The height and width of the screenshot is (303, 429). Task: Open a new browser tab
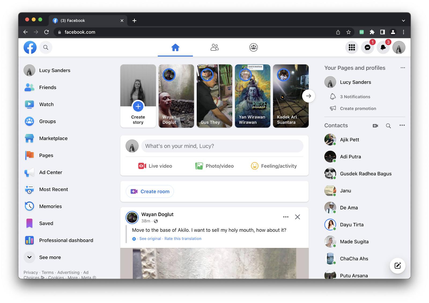(134, 21)
